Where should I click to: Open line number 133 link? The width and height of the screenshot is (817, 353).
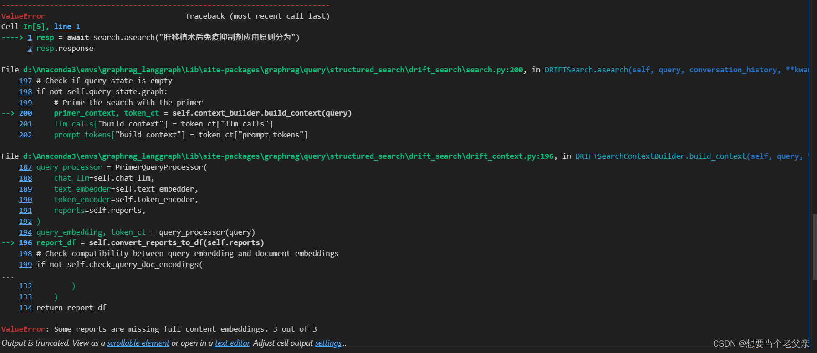coord(26,297)
